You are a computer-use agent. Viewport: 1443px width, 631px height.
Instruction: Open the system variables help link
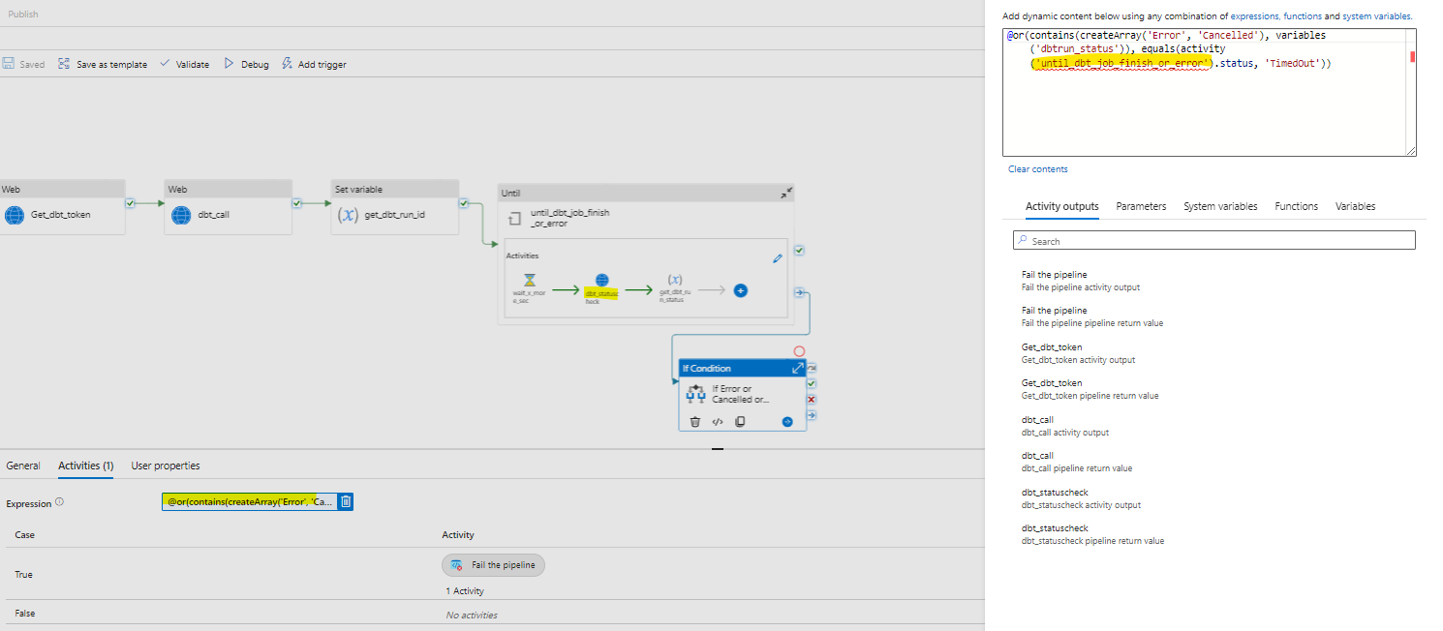(x=1376, y=16)
